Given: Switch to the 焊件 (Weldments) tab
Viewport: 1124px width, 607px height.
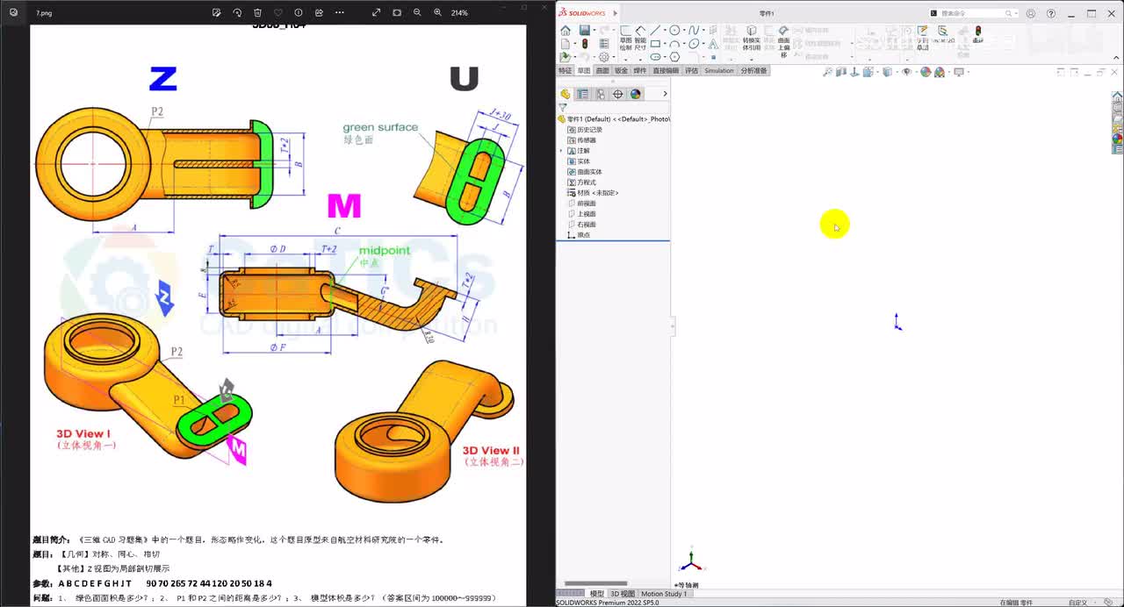Looking at the screenshot, I should point(639,71).
